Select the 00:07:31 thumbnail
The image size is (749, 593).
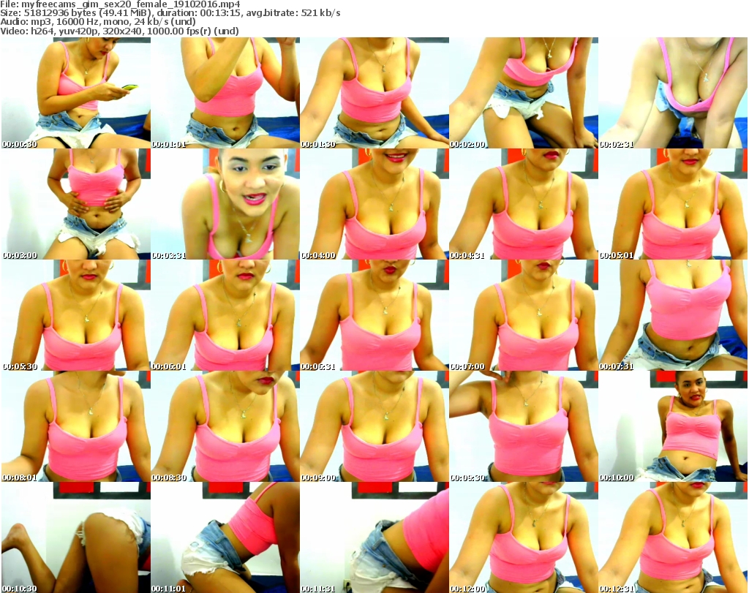pyautogui.click(x=673, y=315)
